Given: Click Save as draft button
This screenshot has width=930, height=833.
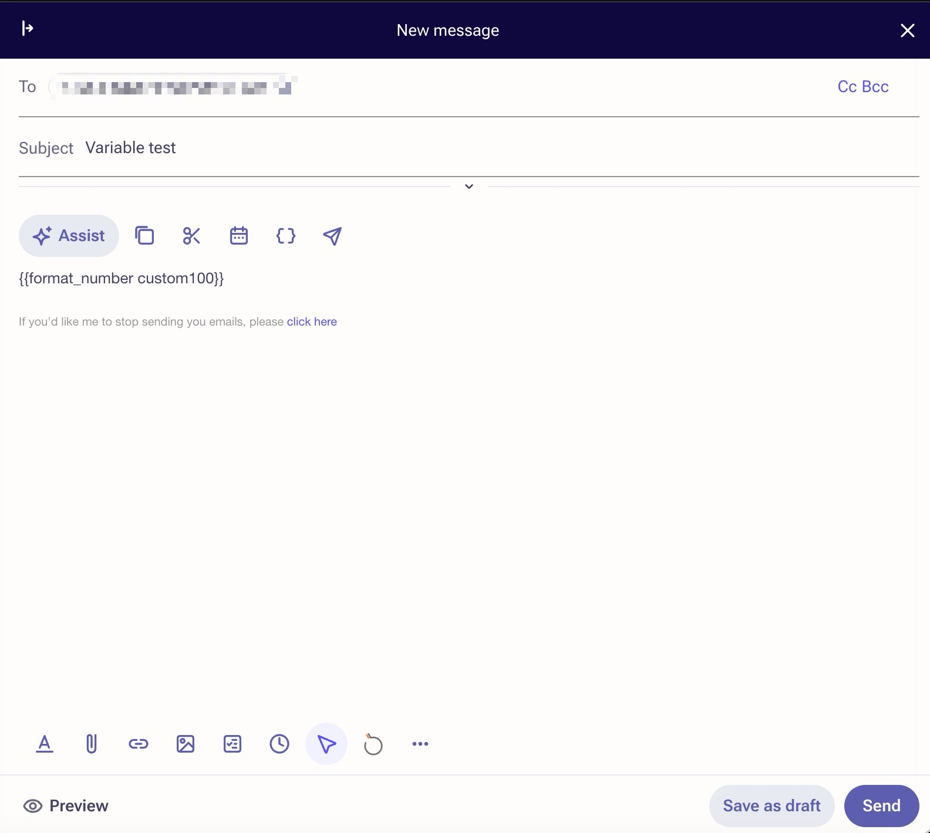Looking at the screenshot, I should coord(772,806).
